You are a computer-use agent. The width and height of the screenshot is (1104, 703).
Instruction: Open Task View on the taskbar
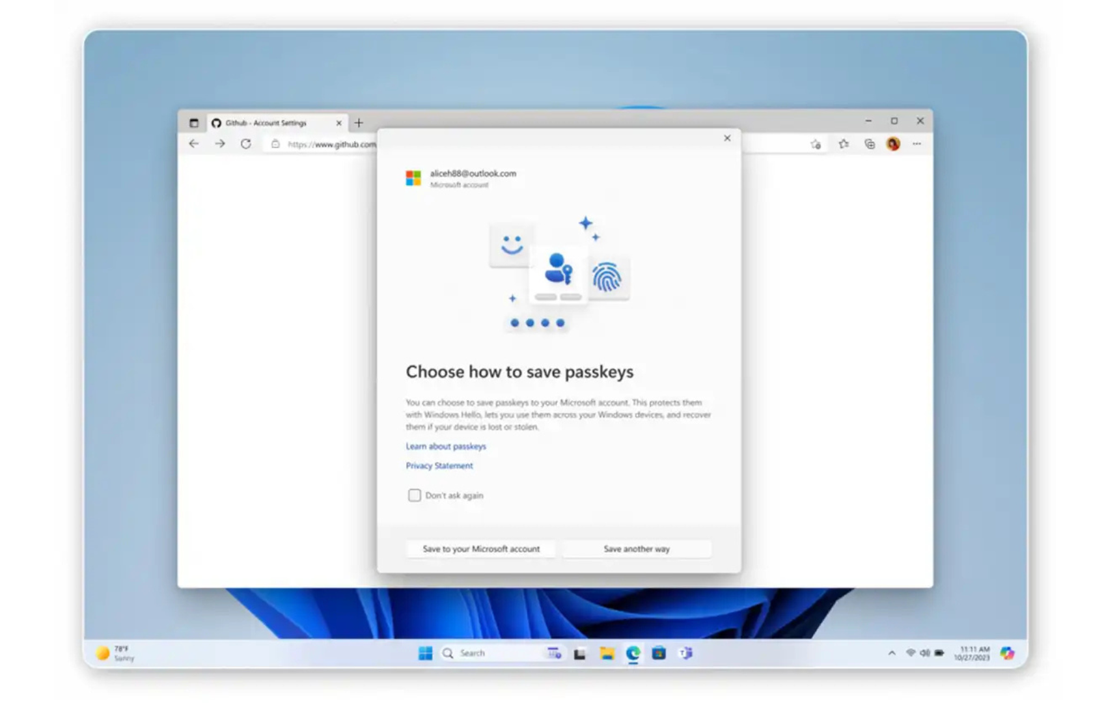pos(580,653)
